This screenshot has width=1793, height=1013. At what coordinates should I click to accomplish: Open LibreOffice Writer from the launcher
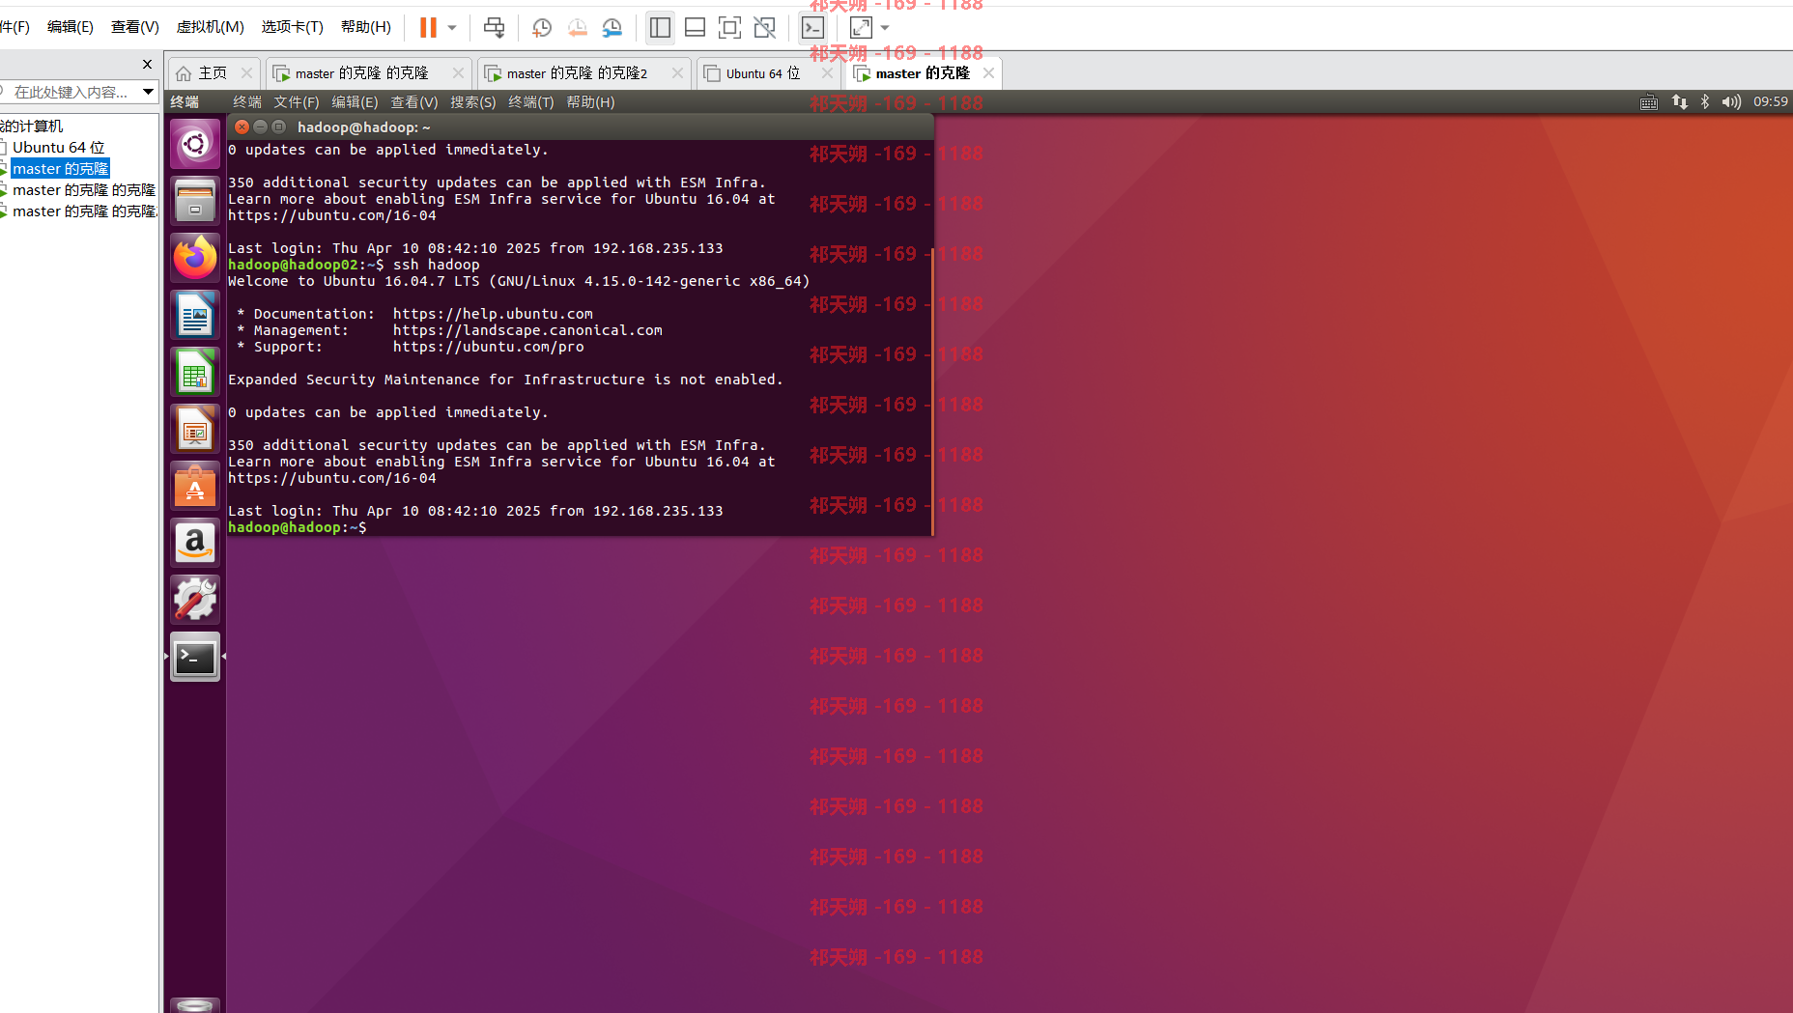[x=195, y=315]
